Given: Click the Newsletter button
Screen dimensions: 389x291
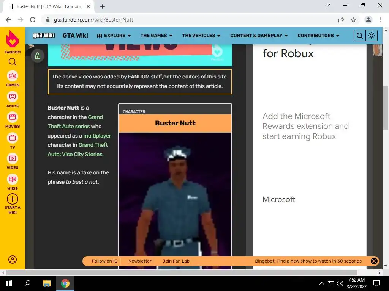Looking at the screenshot, I should 140,261.
